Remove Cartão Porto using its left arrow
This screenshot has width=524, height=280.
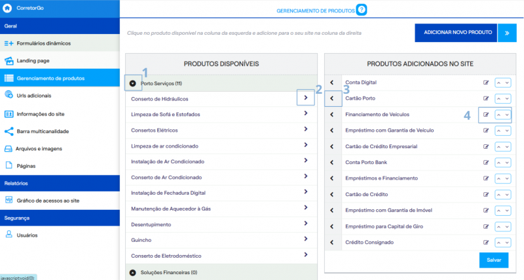click(332, 98)
